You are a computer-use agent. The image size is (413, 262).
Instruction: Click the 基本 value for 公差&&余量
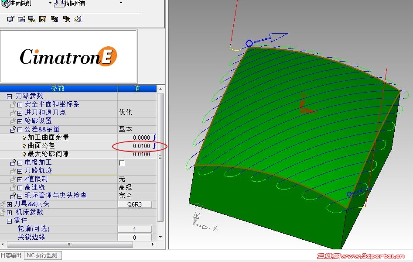125,129
